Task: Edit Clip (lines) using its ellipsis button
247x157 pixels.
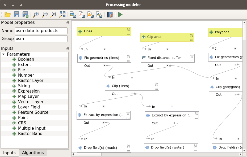Action: (x=156, y=89)
